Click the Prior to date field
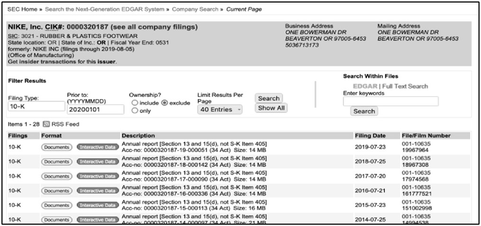The height and width of the screenshot is (226, 481). (x=95, y=109)
